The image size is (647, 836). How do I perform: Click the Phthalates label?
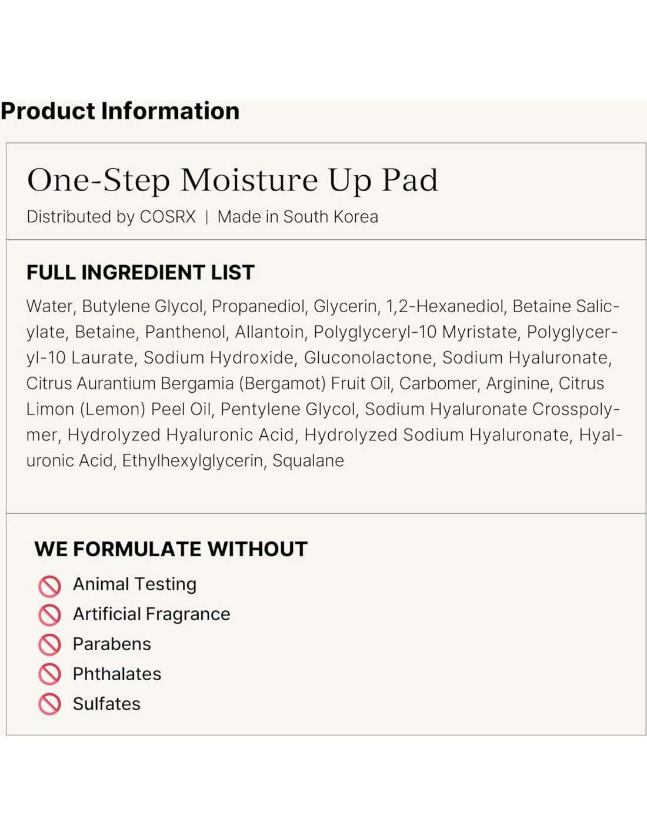click(117, 674)
